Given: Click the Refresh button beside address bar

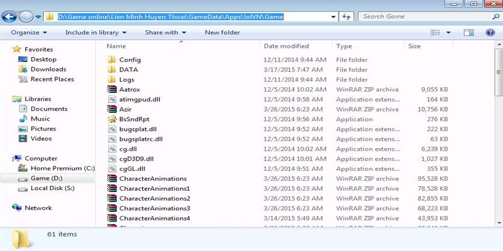Looking at the screenshot, I should [346, 17].
